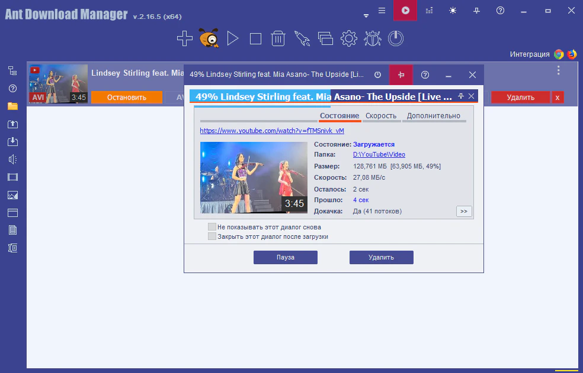Click the trash can icon in toolbar

tap(278, 39)
